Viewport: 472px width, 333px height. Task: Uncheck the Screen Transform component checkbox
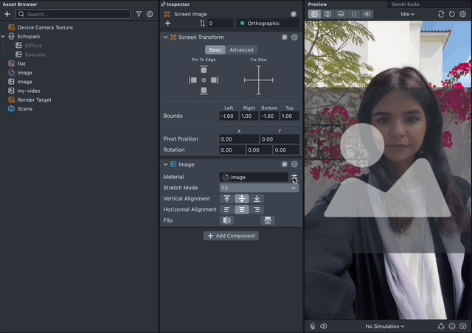coord(285,38)
